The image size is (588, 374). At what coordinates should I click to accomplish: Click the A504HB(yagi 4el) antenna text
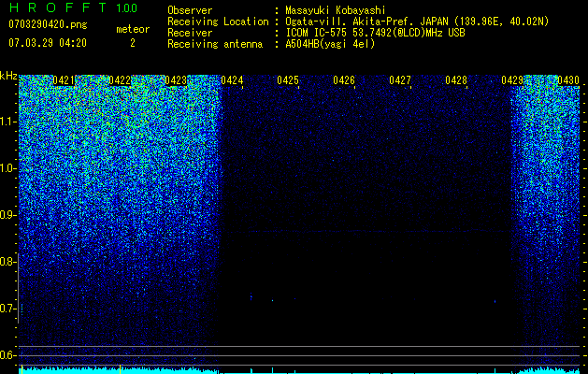coord(330,44)
